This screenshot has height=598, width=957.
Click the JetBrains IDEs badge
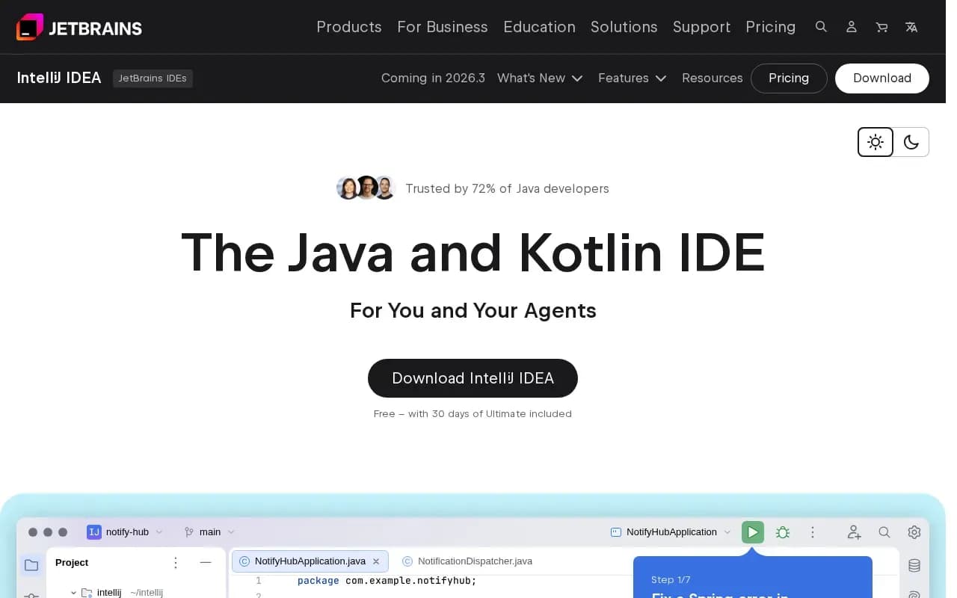tap(153, 78)
